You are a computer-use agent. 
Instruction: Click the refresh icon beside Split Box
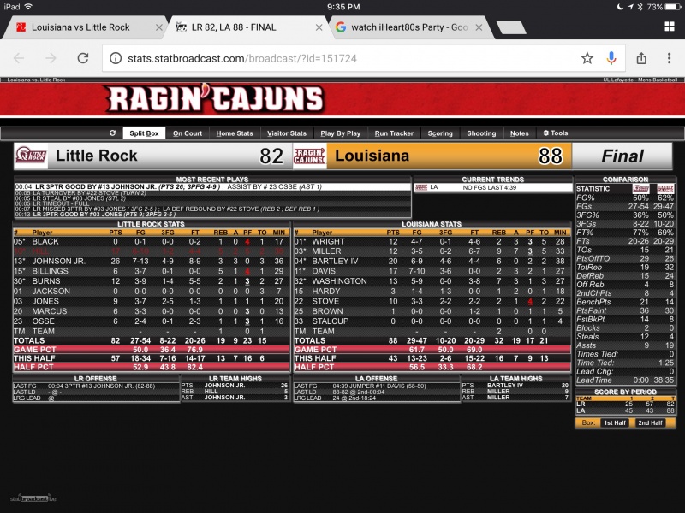tap(113, 133)
